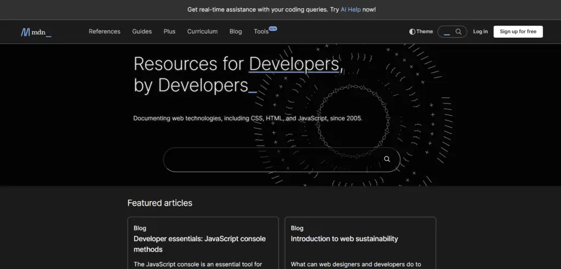The image size is (561, 269).
Task: Open article Developer essentials: JavaScript console methods
Action: (199, 244)
